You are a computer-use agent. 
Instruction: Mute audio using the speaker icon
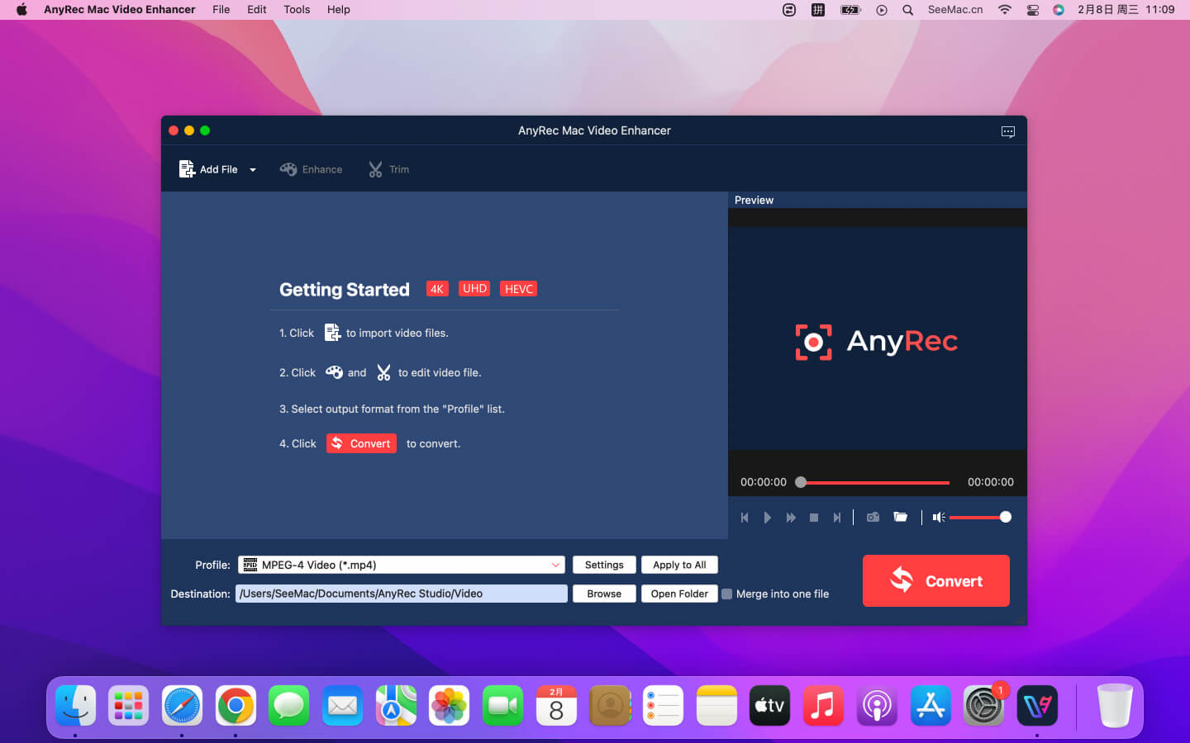(939, 518)
